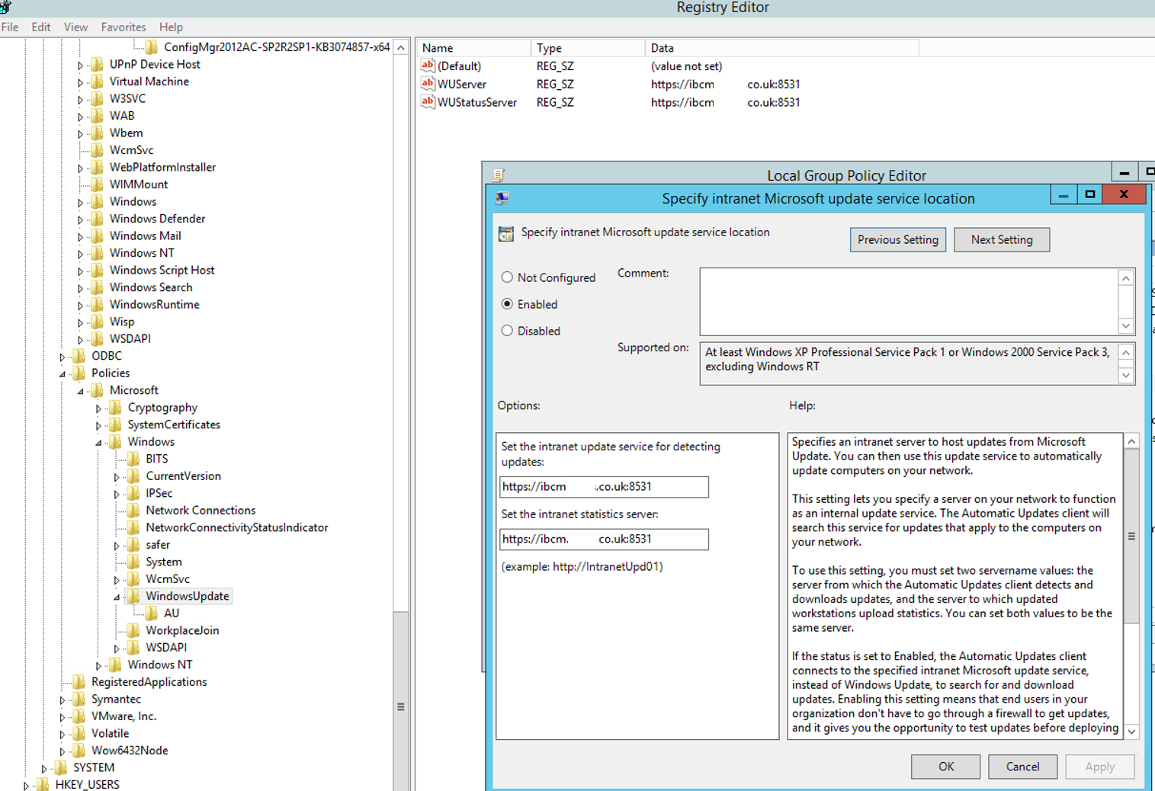Enable the Not Configured radio button
1155x791 pixels.
[x=507, y=277]
